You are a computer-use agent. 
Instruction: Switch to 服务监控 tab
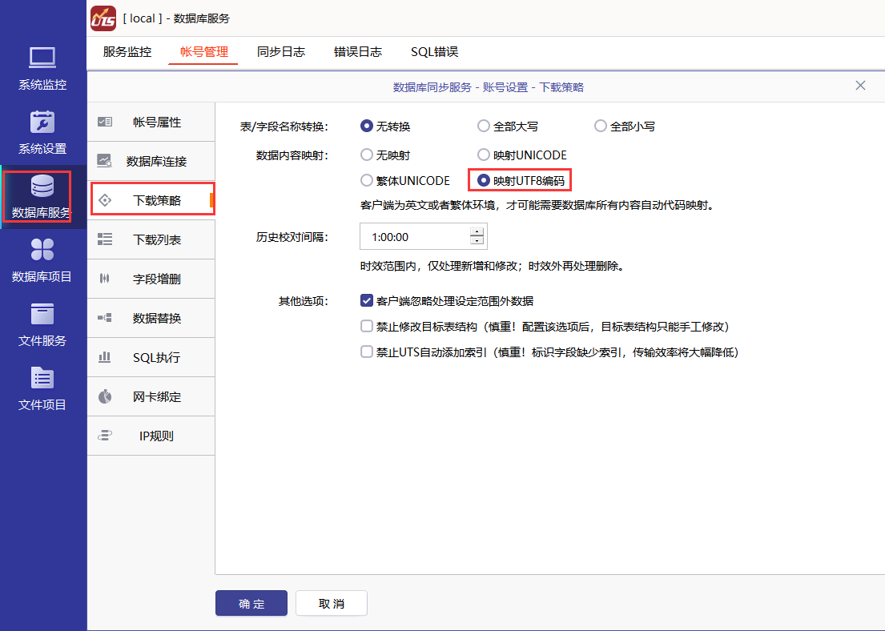coord(127,52)
